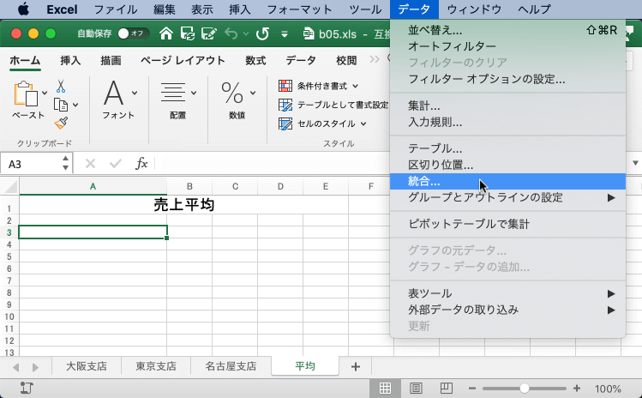Click the edit document icon in title bar
Viewport: 642px width, 398px height.
click(209, 33)
